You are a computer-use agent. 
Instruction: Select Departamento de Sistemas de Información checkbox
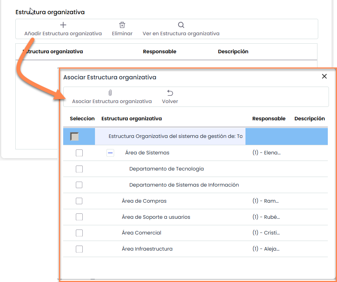(79, 185)
